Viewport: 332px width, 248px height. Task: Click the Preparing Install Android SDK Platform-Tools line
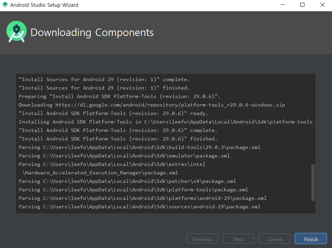coord(119,96)
